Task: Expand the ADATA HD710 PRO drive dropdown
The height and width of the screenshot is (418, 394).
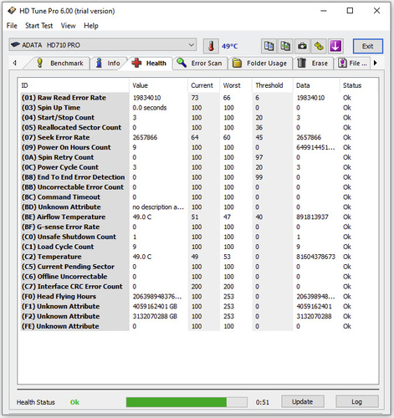Action: 102,45
